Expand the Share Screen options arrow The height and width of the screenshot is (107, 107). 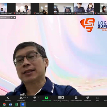(x=51, y=98)
